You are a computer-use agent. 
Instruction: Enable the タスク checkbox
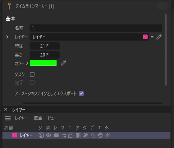(32, 74)
